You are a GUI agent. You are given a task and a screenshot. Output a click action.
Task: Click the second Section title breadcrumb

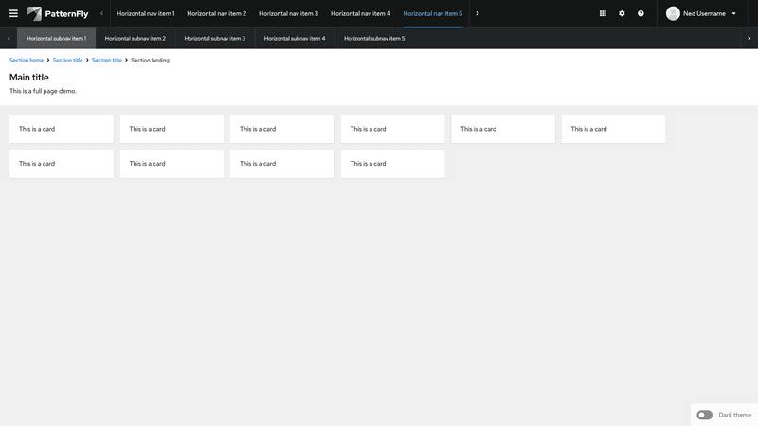tap(106, 60)
